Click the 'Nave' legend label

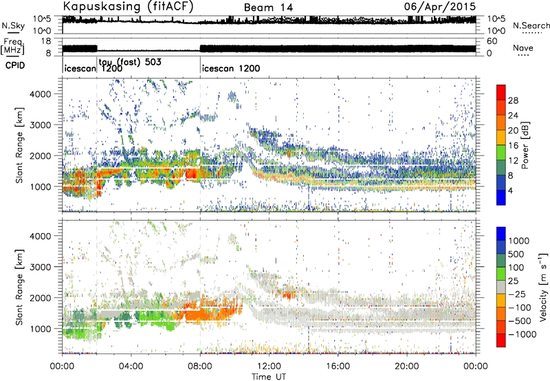click(x=523, y=47)
